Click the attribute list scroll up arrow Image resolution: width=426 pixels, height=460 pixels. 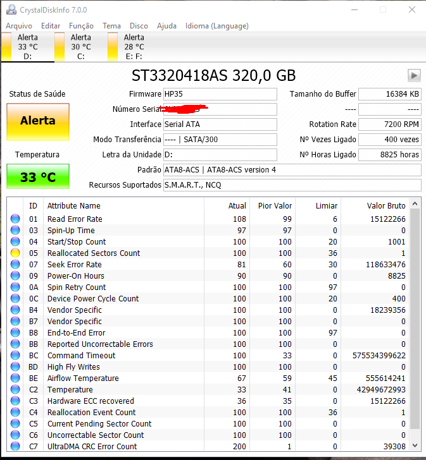[415, 203]
